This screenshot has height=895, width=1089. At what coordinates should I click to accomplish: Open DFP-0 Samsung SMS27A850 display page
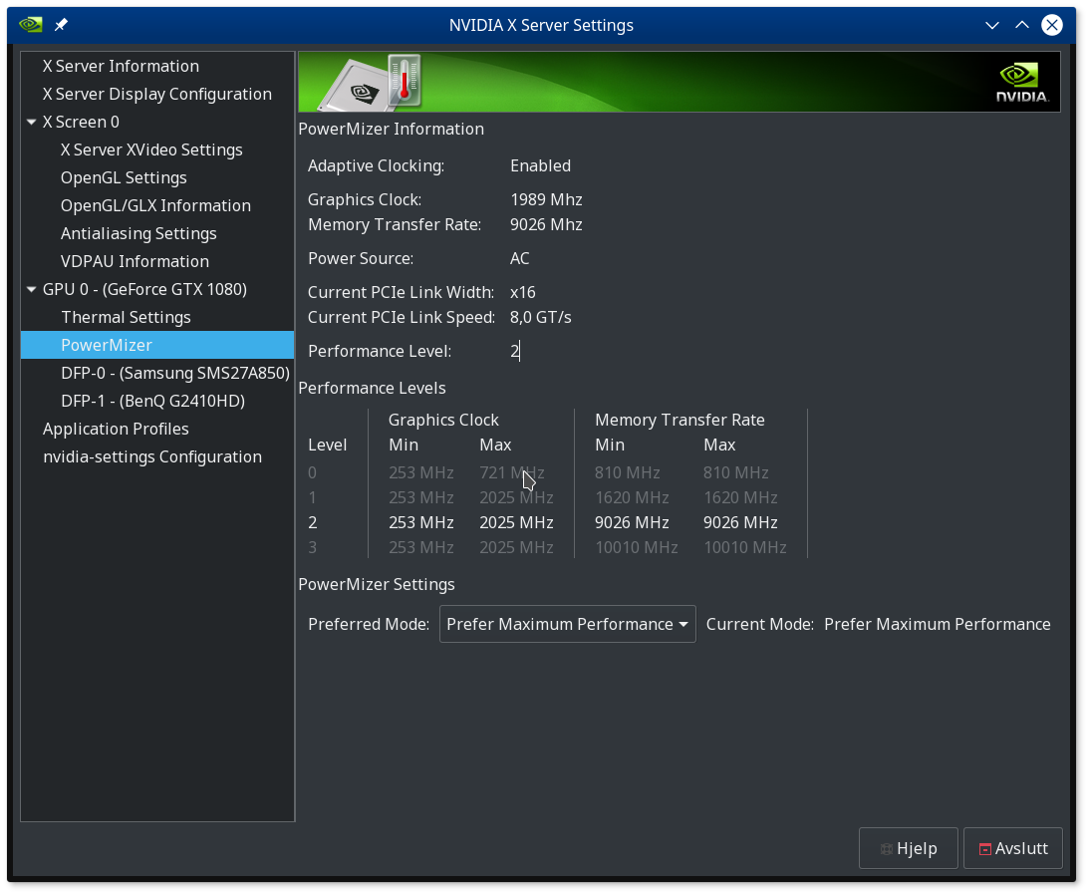[175, 373]
